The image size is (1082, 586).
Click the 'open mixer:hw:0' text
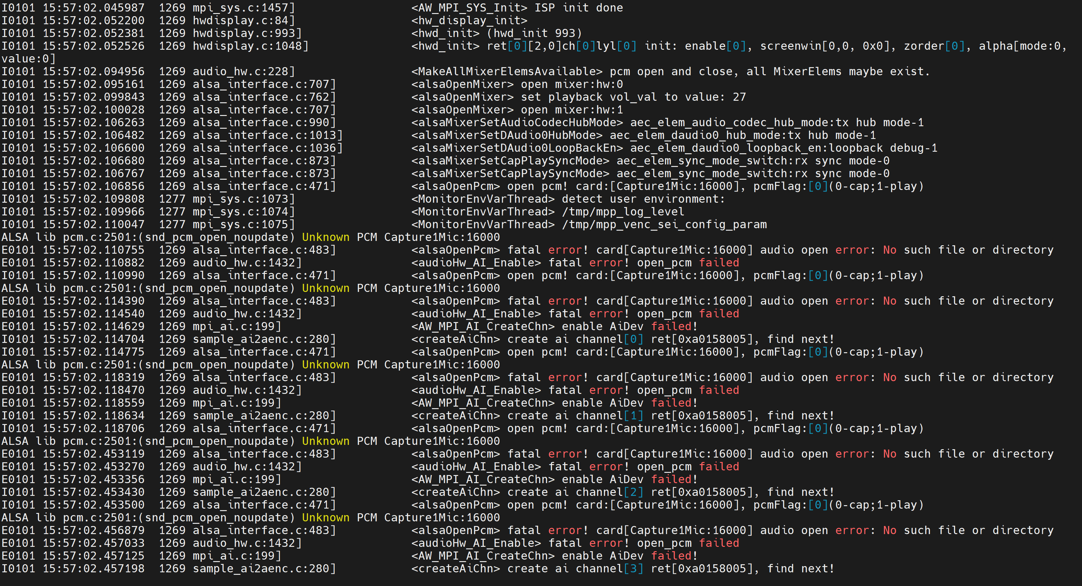click(572, 84)
